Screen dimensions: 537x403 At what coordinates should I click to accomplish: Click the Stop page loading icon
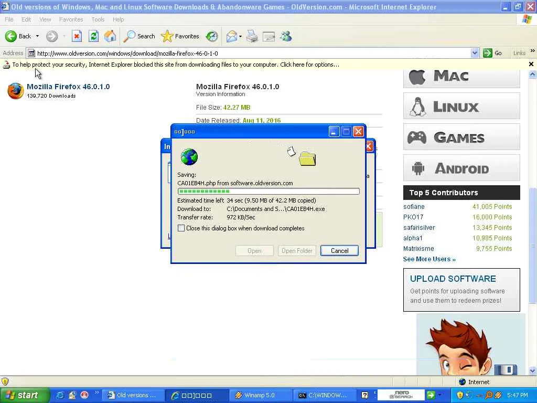(77, 36)
